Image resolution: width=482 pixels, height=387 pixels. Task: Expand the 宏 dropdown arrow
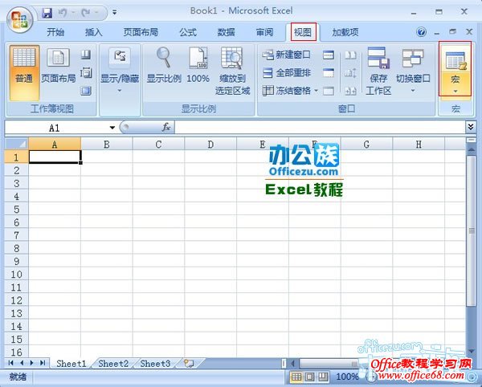pyautogui.click(x=455, y=92)
